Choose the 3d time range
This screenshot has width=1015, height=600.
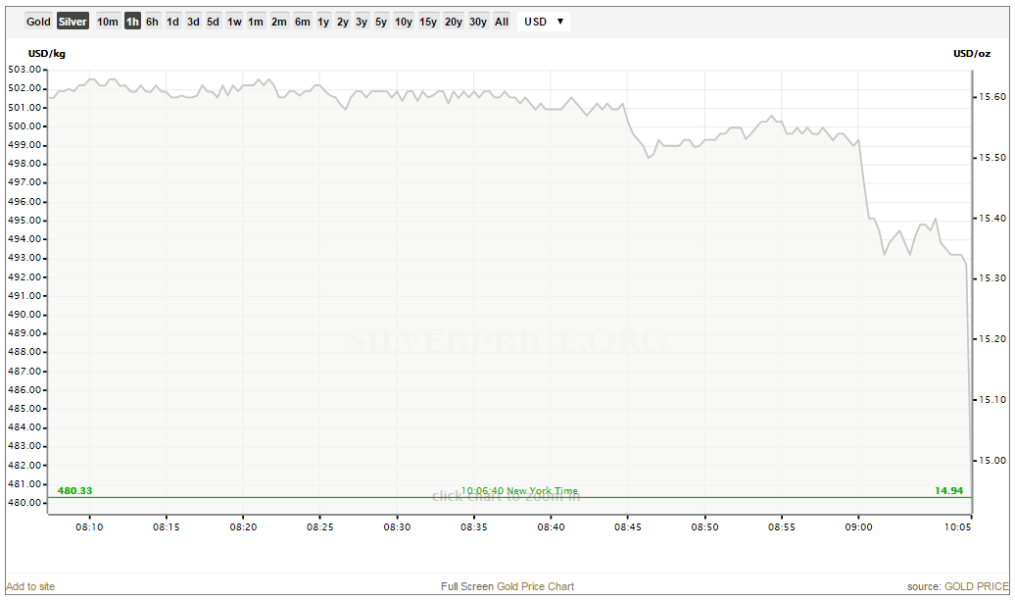pyautogui.click(x=193, y=22)
